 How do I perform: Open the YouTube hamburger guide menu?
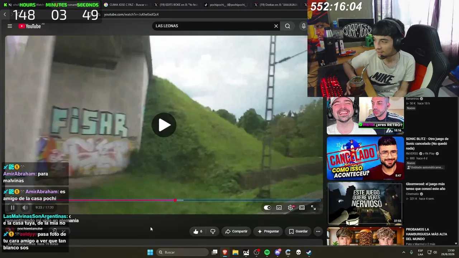(10, 26)
